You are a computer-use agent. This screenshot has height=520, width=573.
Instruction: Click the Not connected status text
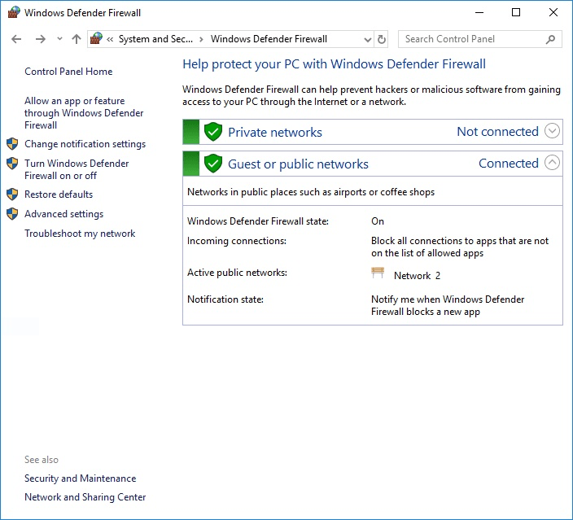point(498,132)
